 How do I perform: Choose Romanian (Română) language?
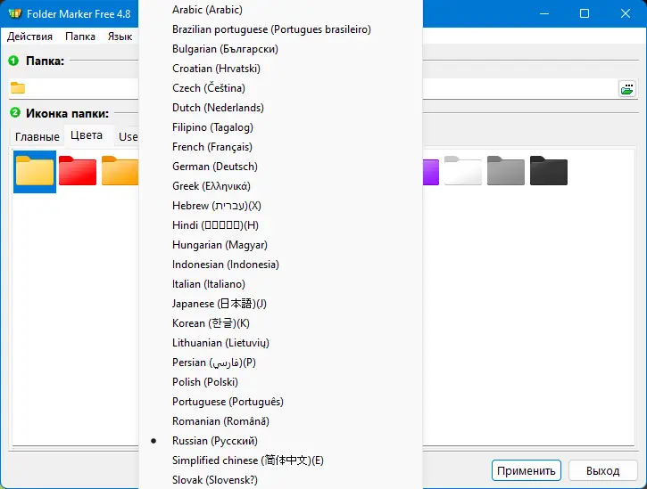280,421
